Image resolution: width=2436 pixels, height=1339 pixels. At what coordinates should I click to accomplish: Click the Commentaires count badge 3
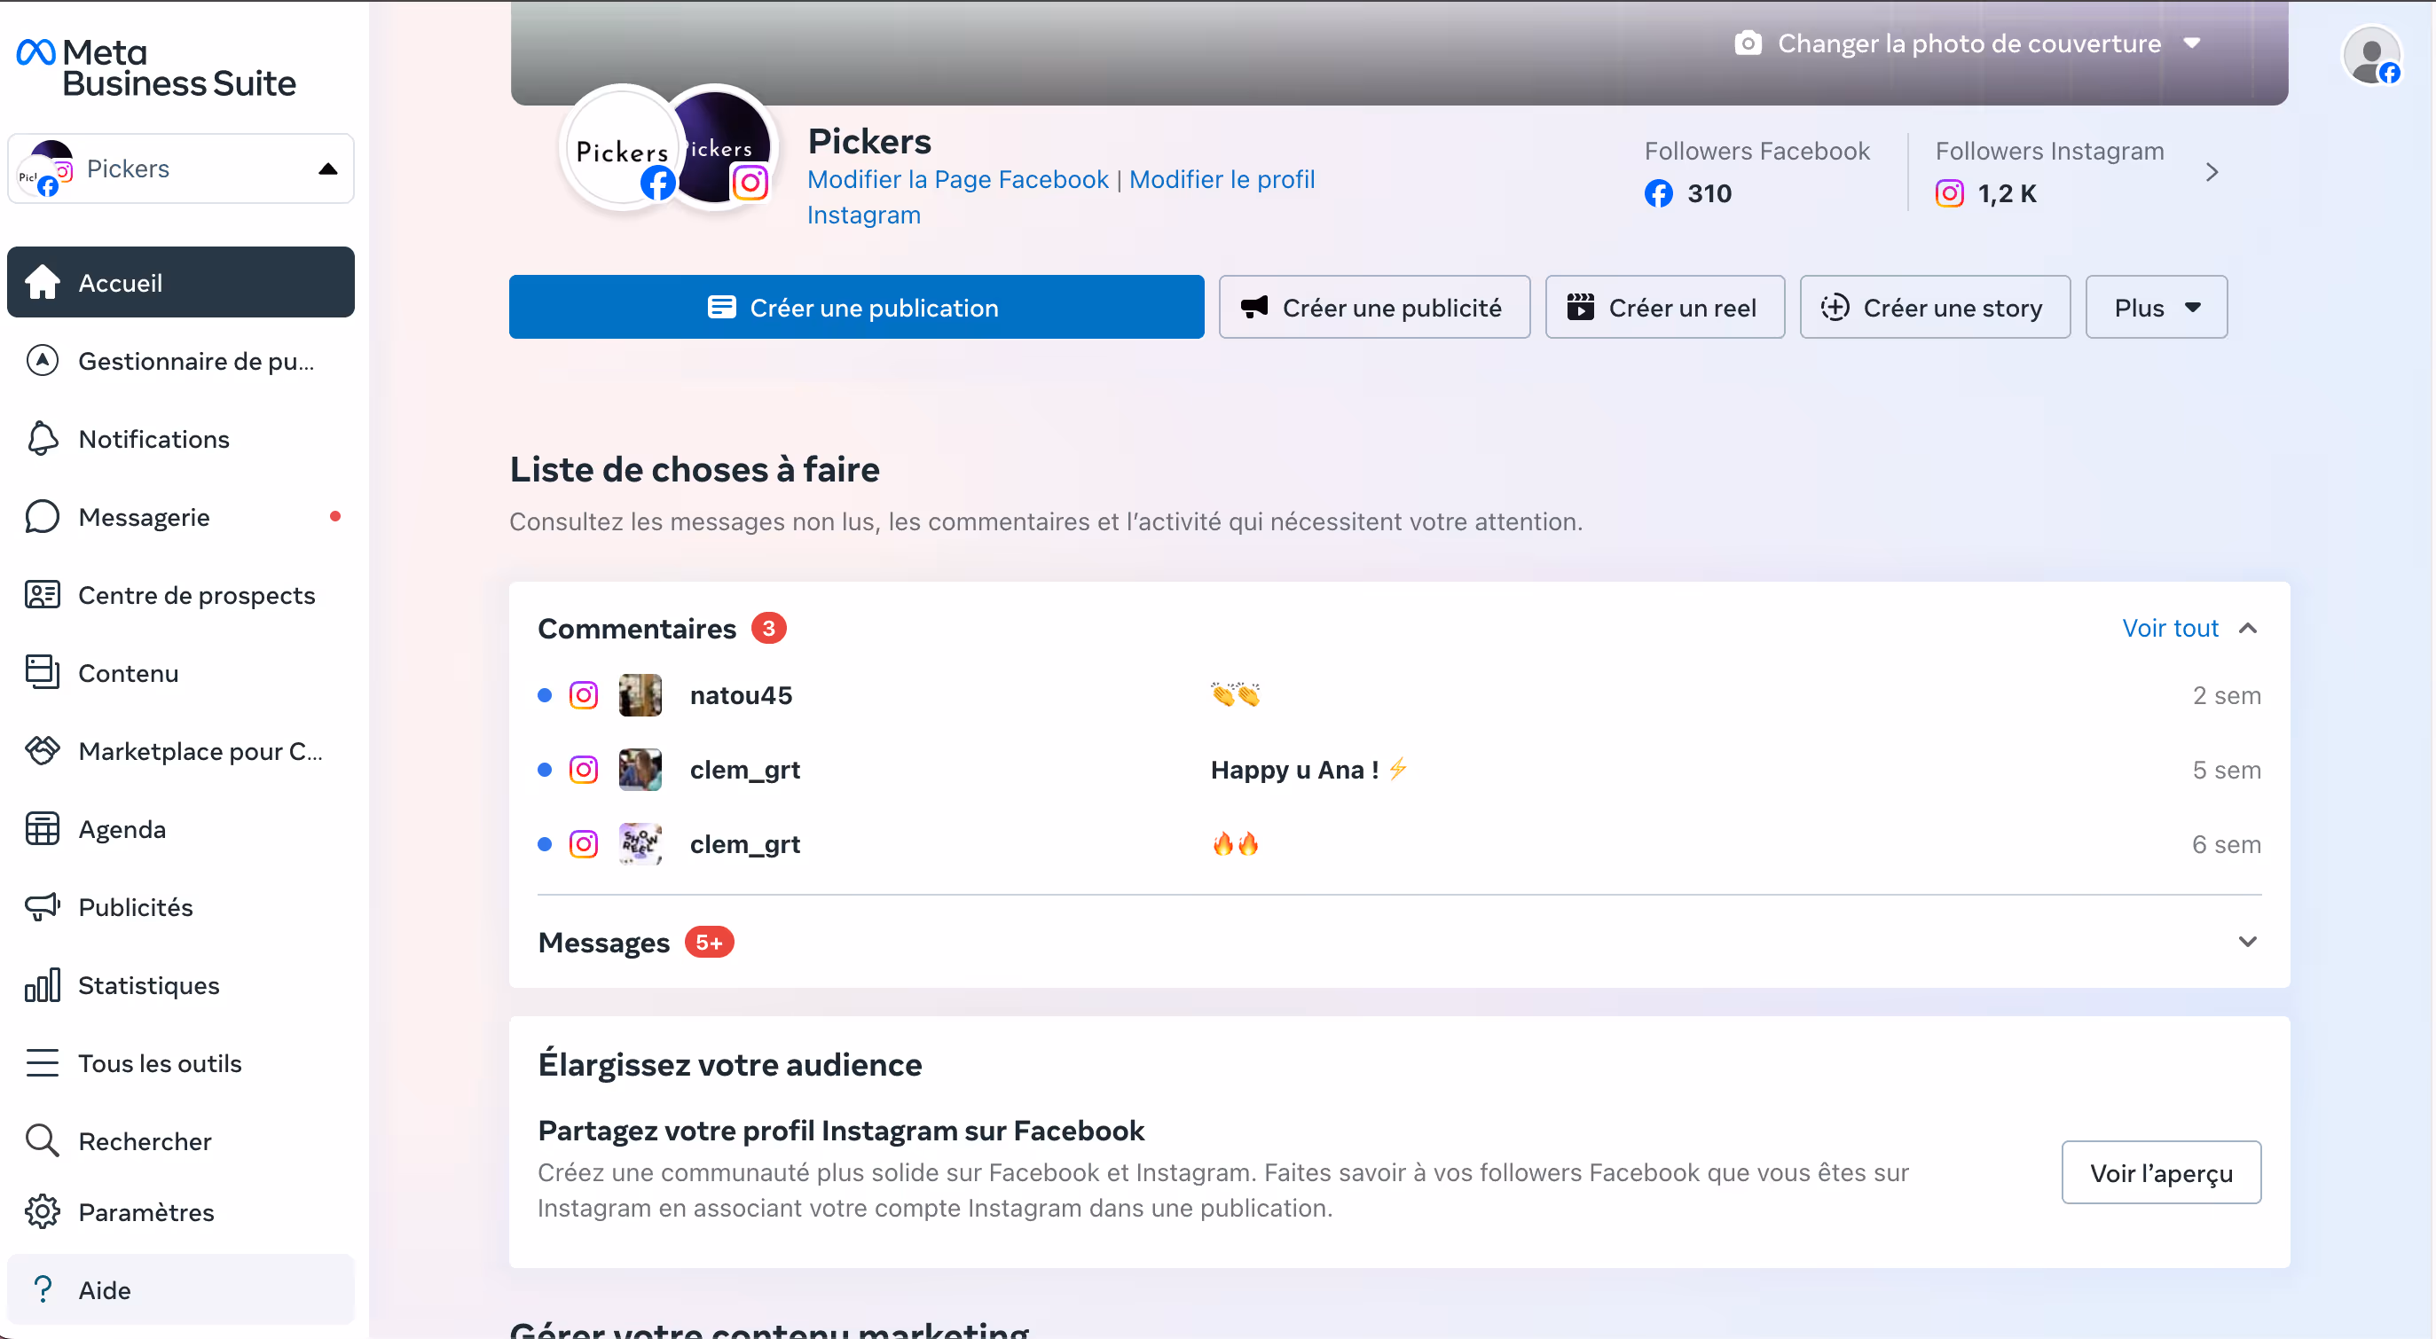[x=769, y=628]
